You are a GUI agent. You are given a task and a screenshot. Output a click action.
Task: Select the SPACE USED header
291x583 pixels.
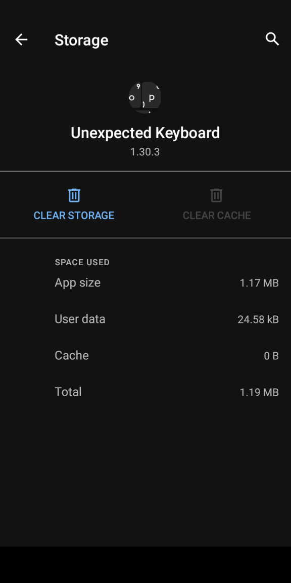82,262
